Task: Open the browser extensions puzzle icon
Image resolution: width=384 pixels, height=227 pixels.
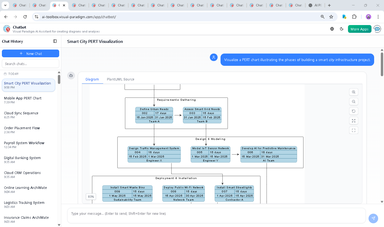Action: (354, 17)
